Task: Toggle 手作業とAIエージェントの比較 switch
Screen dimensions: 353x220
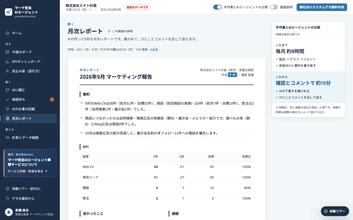Action: tap(217, 7)
